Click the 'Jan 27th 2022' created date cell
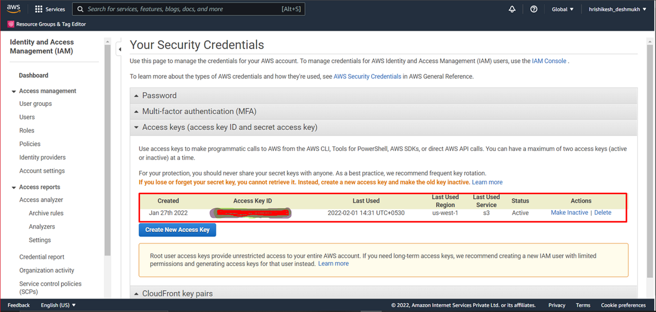 click(168, 212)
